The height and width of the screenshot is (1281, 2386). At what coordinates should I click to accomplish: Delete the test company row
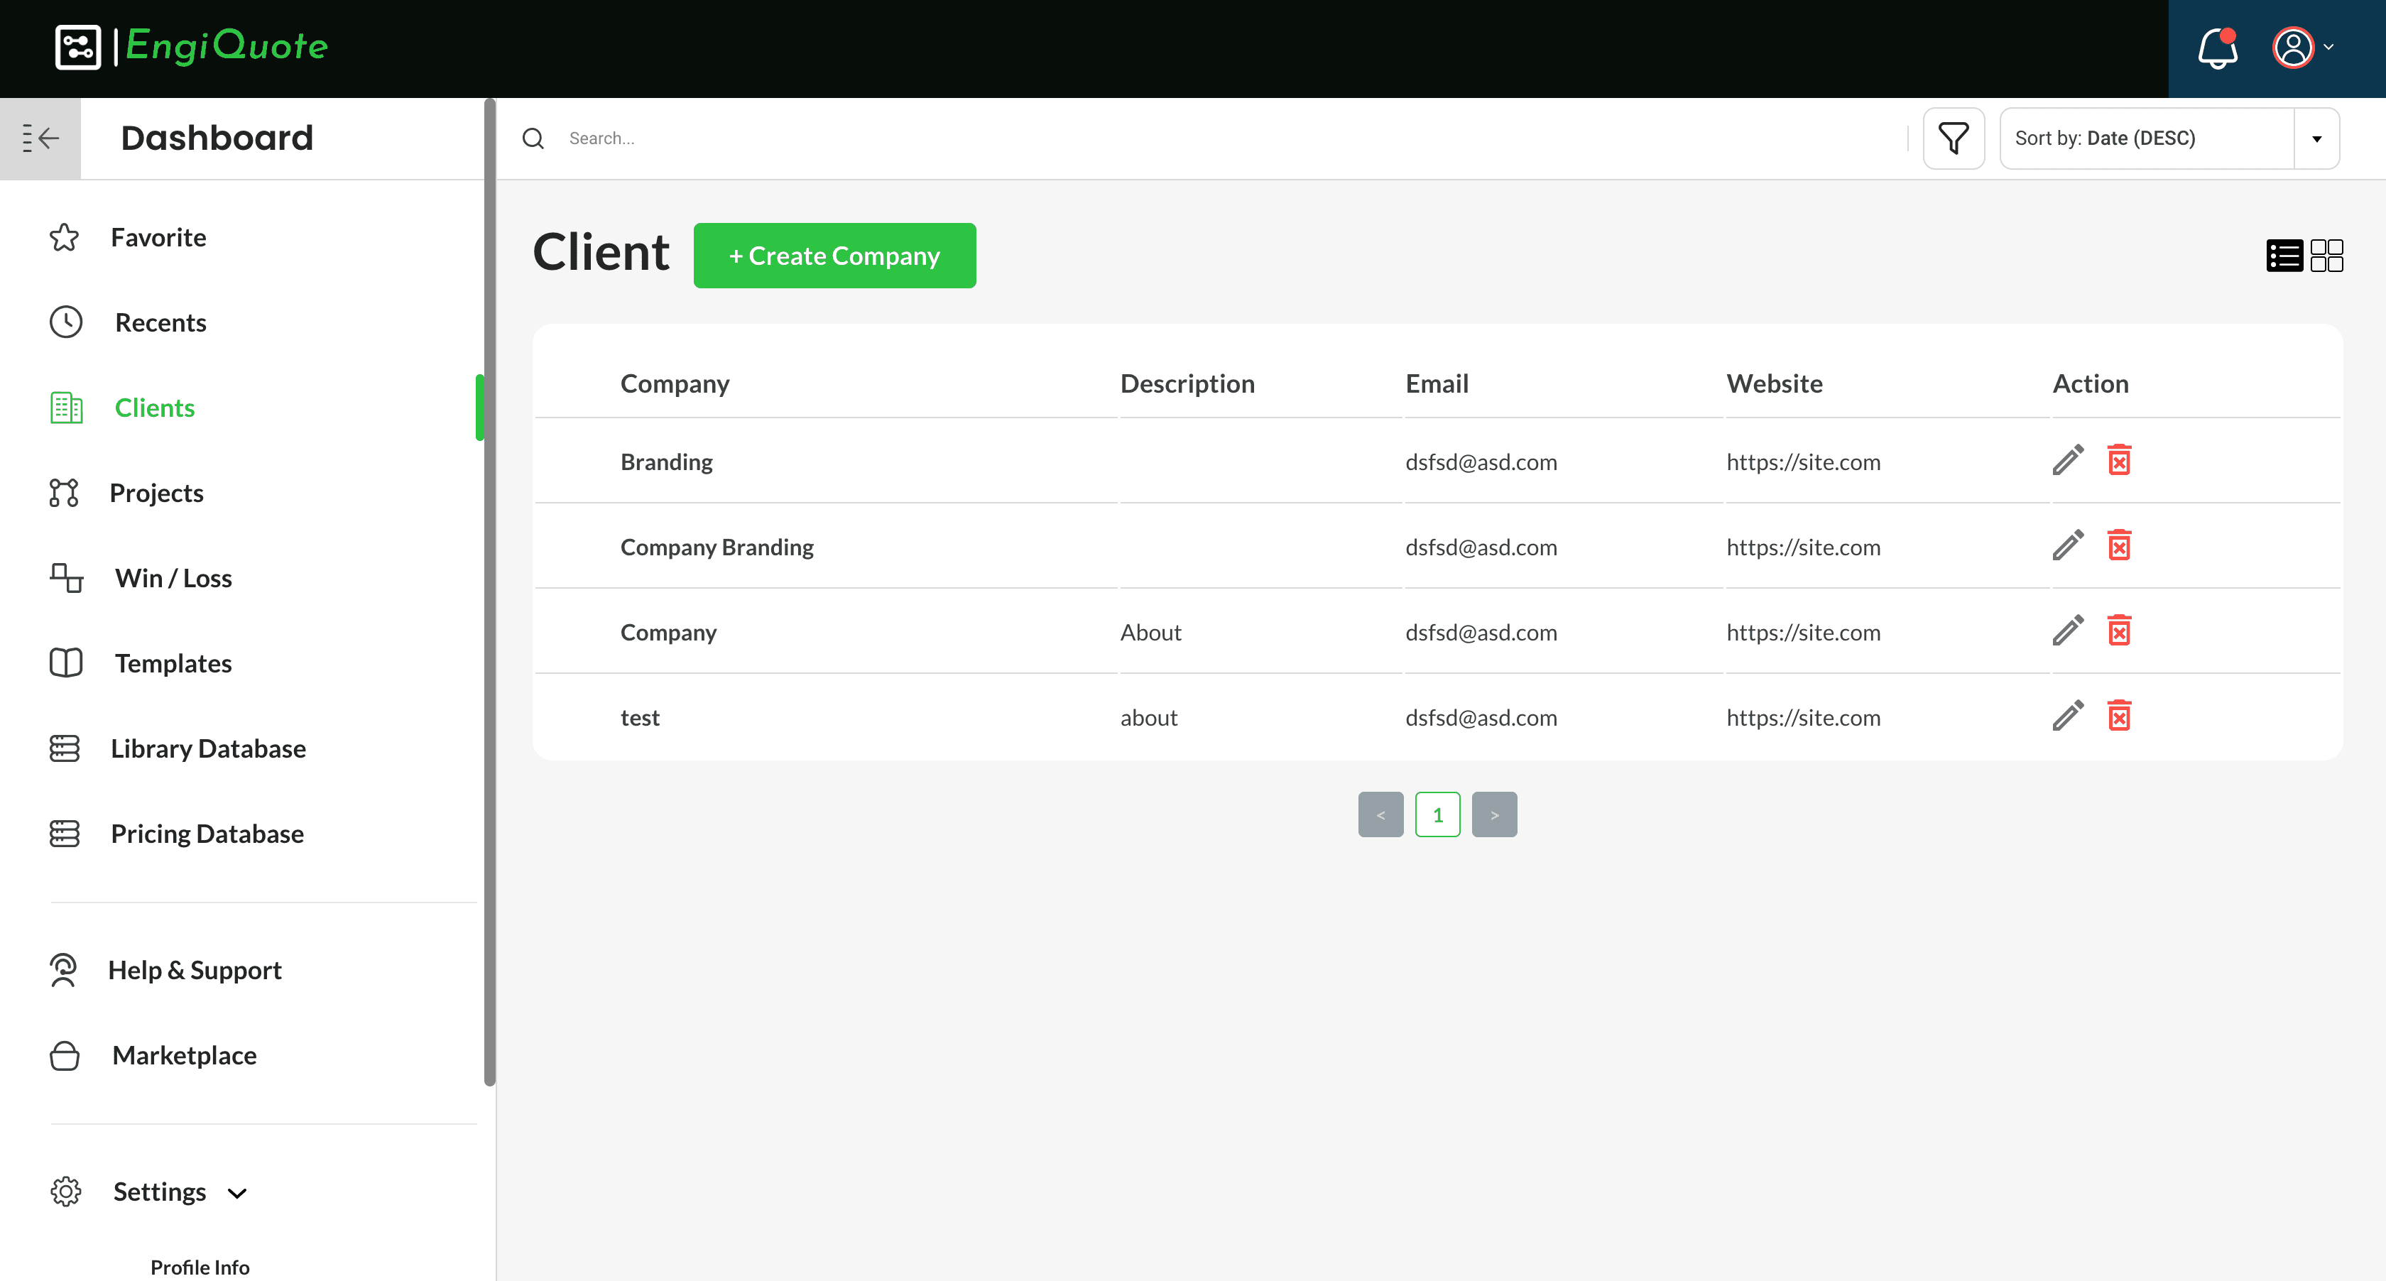pos(2118,716)
